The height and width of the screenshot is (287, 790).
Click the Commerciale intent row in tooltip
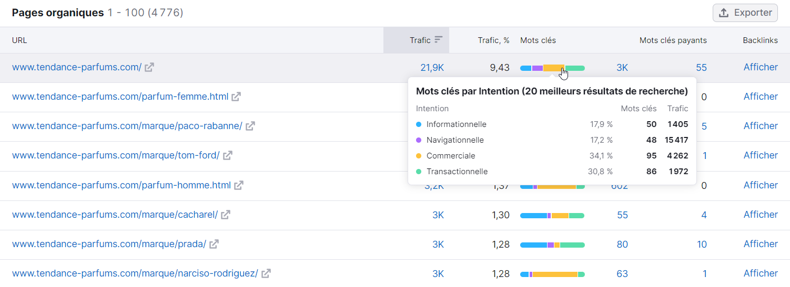(x=552, y=156)
